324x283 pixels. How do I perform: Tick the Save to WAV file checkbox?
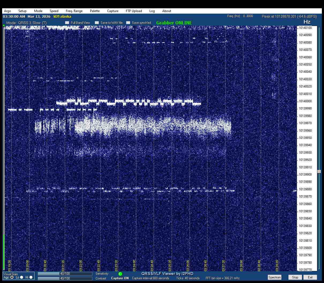point(97,23)
